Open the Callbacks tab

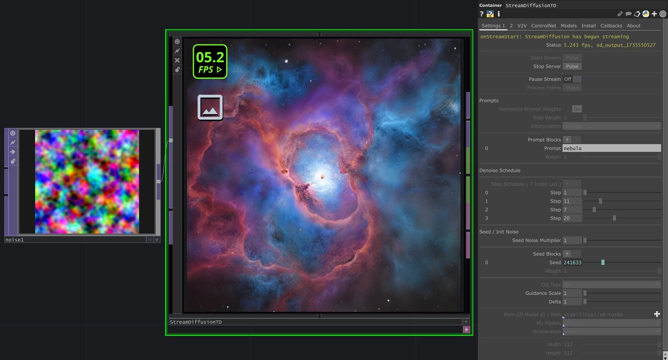(x=611, y=25)
